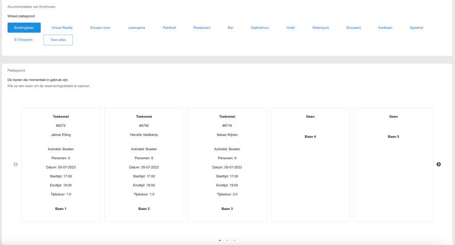Go to the first carousel page dot
Screen dimensions: 455x245
pyautogui.click(x=220, y=240)
